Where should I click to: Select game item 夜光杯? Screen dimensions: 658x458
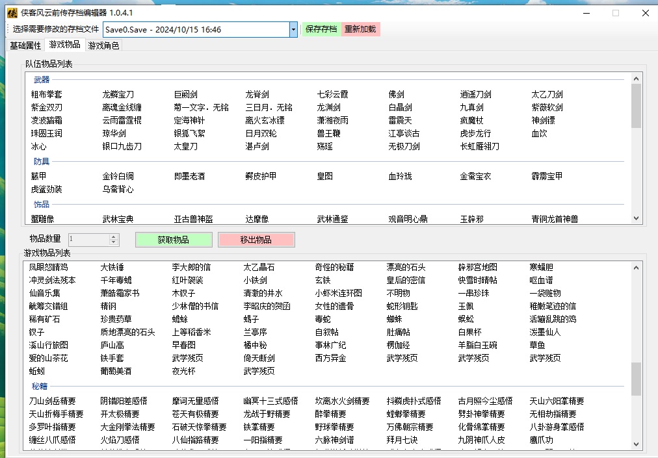click(184, 371)
